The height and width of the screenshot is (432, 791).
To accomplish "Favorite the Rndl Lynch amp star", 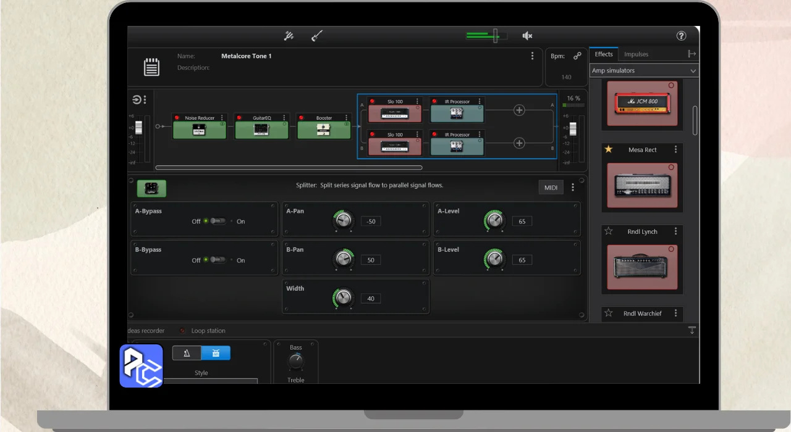I will [x=609, y=231].
